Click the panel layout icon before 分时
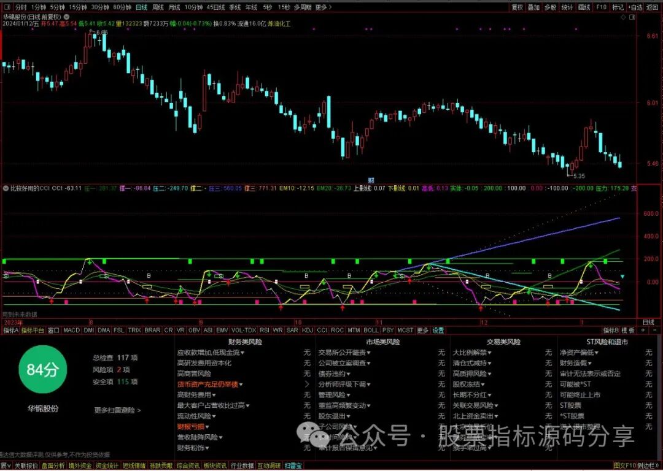This screenshot has width=663, height=471. click(7, 7)
